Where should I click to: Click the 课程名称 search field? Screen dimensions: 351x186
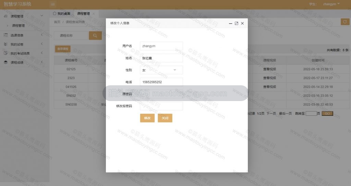pyautogui.click(x=71, y=36)
